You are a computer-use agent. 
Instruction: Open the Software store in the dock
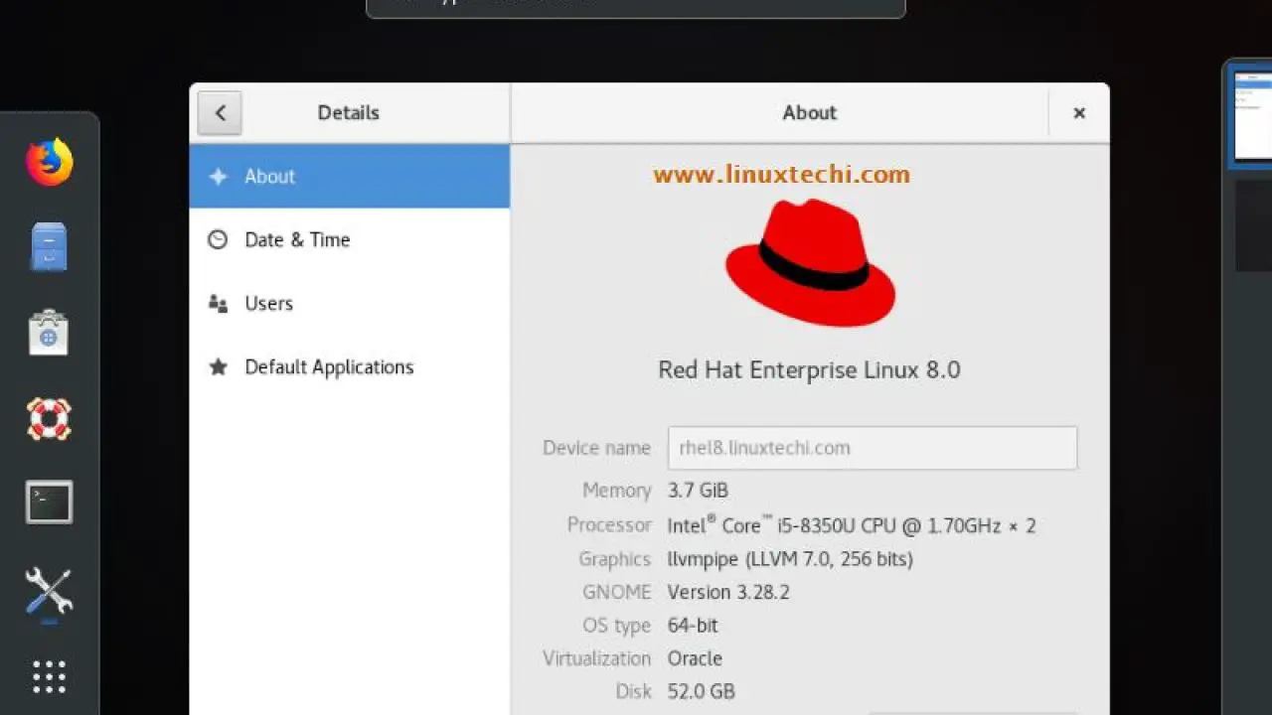[x=49, y=333]
